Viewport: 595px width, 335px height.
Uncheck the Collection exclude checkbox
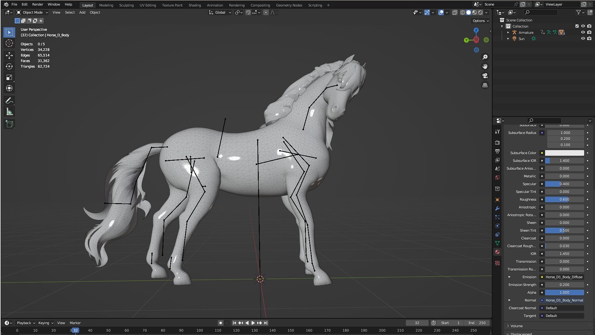point(577,26)
